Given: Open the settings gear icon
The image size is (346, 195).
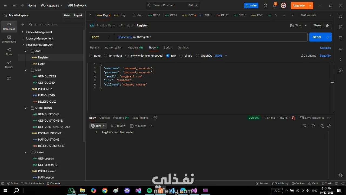Looking at the screenshot, I should [x=265, y=5].
